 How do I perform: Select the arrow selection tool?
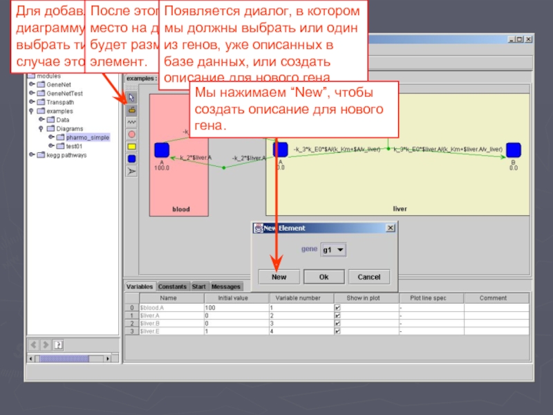pyautogui.click(x=131, y=98)
